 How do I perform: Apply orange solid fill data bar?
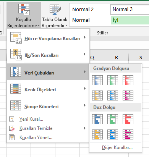[97, 134]
